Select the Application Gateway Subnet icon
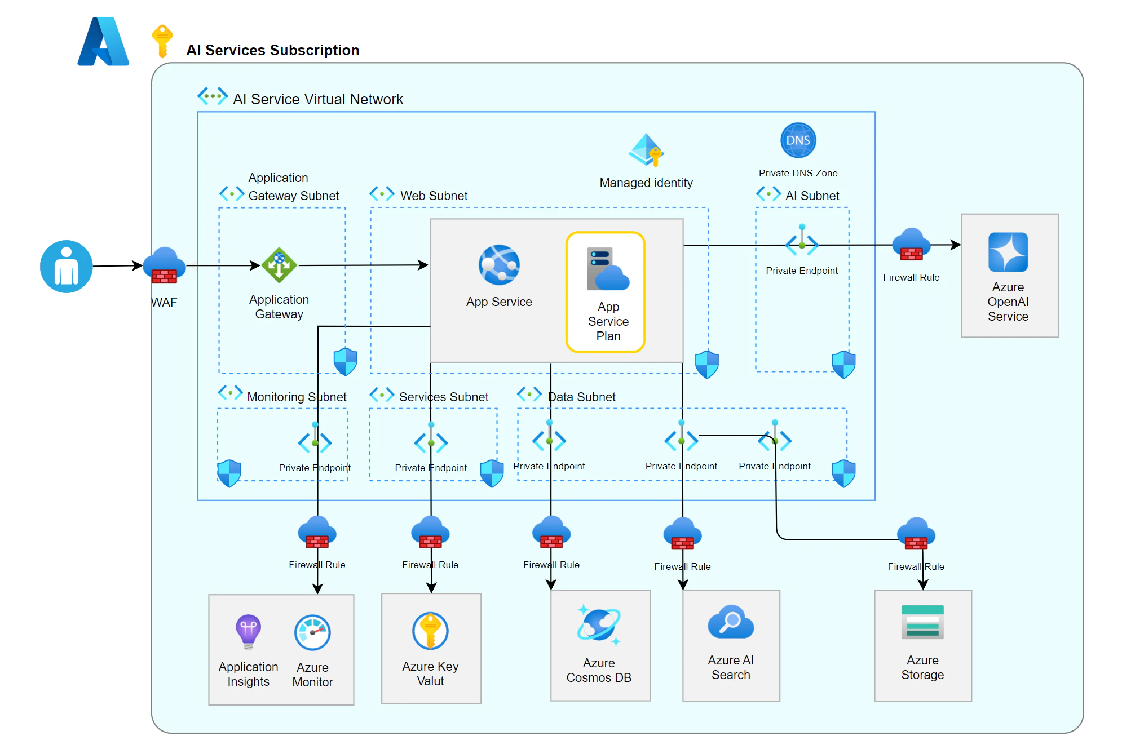This screenshot has width=1122, height=749. point(232,194)
